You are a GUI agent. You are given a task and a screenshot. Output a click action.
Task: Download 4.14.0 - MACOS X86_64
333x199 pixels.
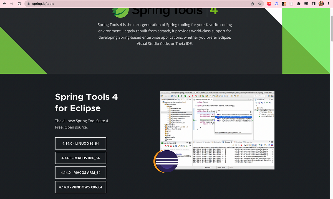tap(80, 158)
